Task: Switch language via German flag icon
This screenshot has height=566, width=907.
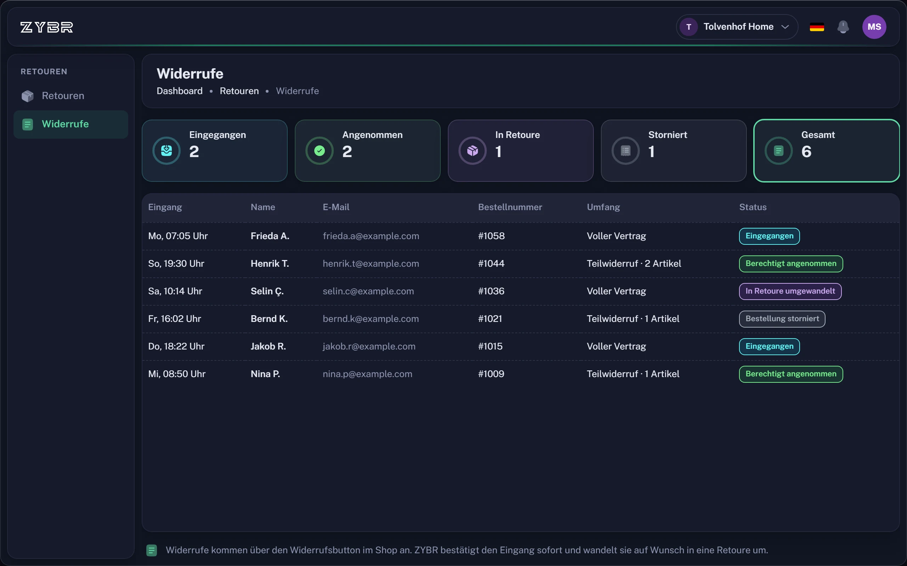Action: click(817, 27)
